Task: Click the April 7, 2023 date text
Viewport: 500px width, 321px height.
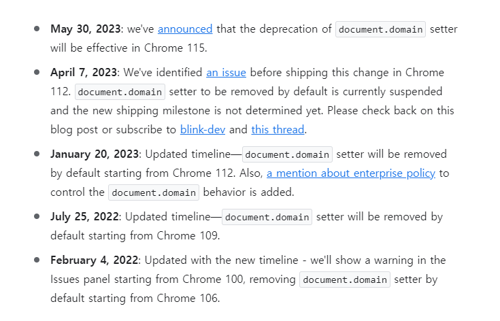Action: point(84,72)
